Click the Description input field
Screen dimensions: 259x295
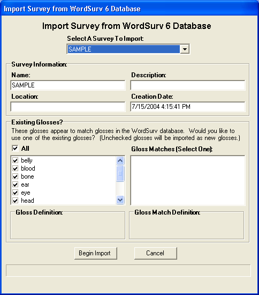point(188,85)
